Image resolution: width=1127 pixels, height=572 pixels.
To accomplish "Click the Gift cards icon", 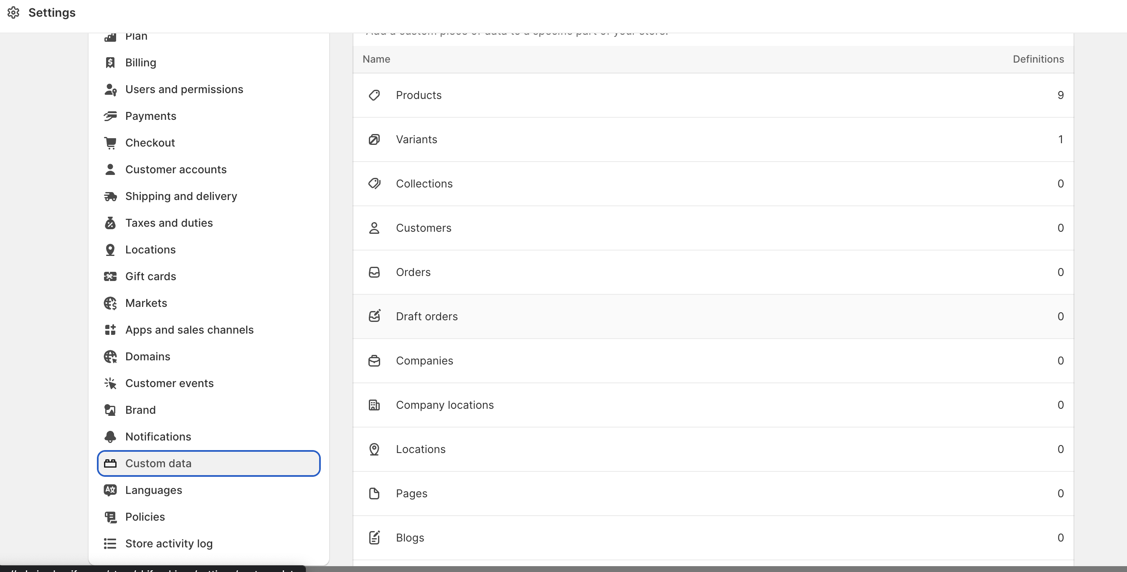I will pyautogui.click(x=110, y=276).
